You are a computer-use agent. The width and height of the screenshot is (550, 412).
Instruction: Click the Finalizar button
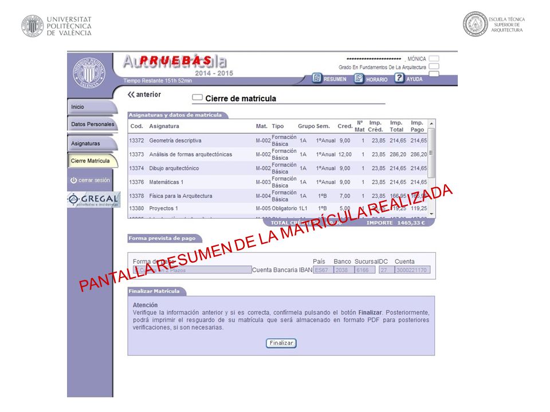(x=281, y=343)
